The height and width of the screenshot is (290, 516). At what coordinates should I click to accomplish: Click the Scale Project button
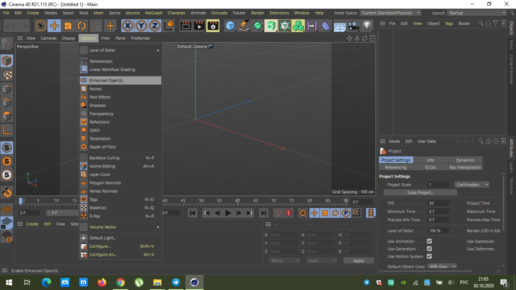[x=420, y=192]
